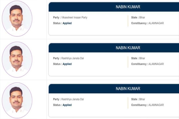Select State Bihar in the second card
The image size is (179, 119).
[x=141, y=58]
